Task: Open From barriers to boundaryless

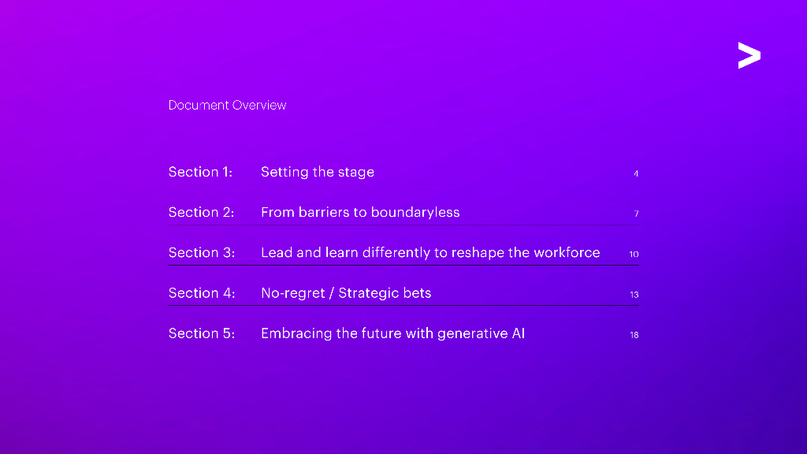Action: [360, 212]
